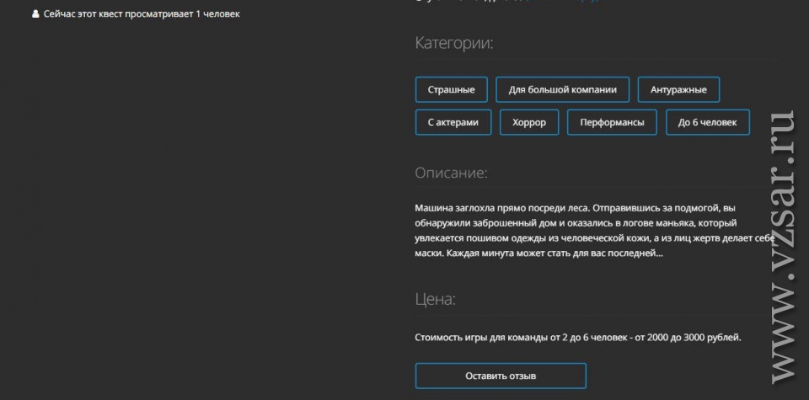Click the 'Категории:' section heading

[x=454, y=43]
